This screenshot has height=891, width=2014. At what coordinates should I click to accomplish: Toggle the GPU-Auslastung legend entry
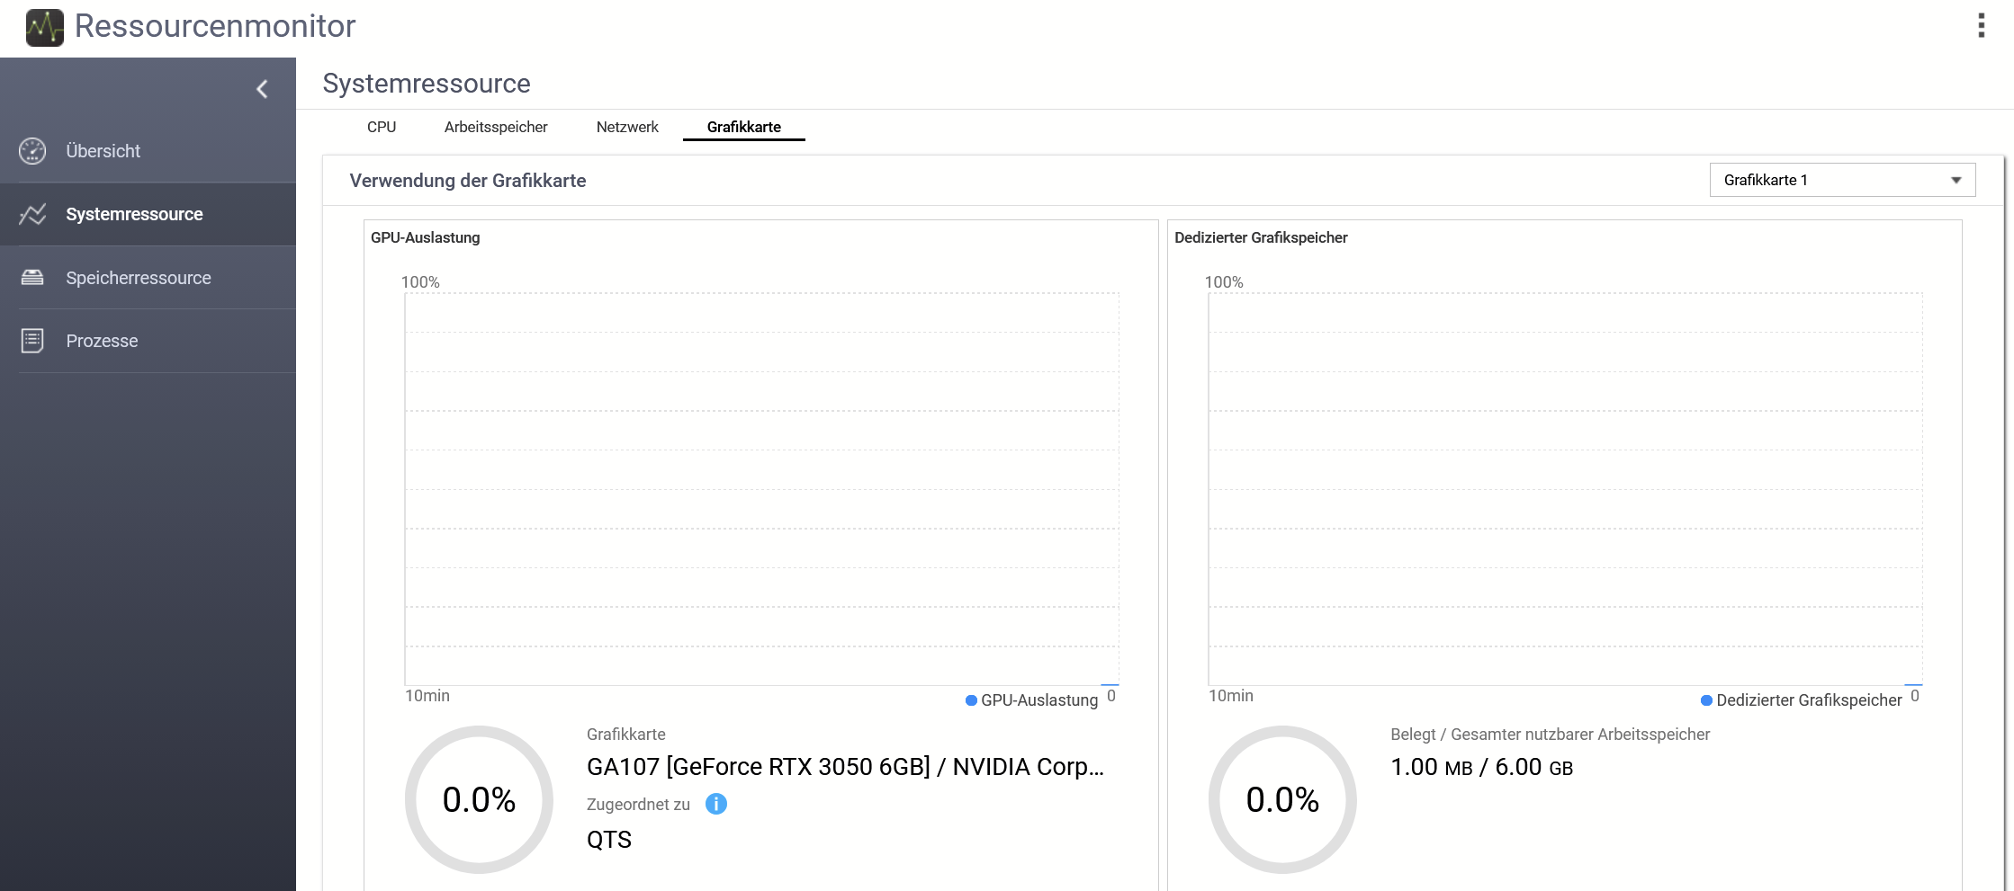tap(1031, 700)
